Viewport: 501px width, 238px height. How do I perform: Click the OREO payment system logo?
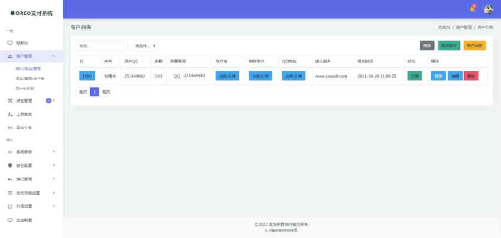[x=31, y=12]
